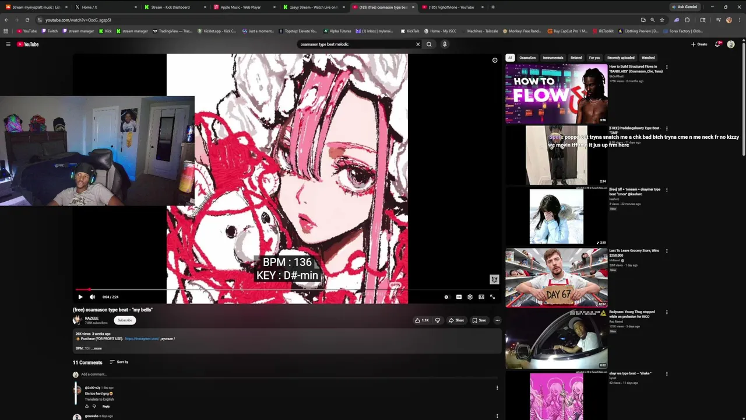Screen dimensions: 746x420
Task: Bookmark this page with the star icon
Action: [x=662, y=20]
